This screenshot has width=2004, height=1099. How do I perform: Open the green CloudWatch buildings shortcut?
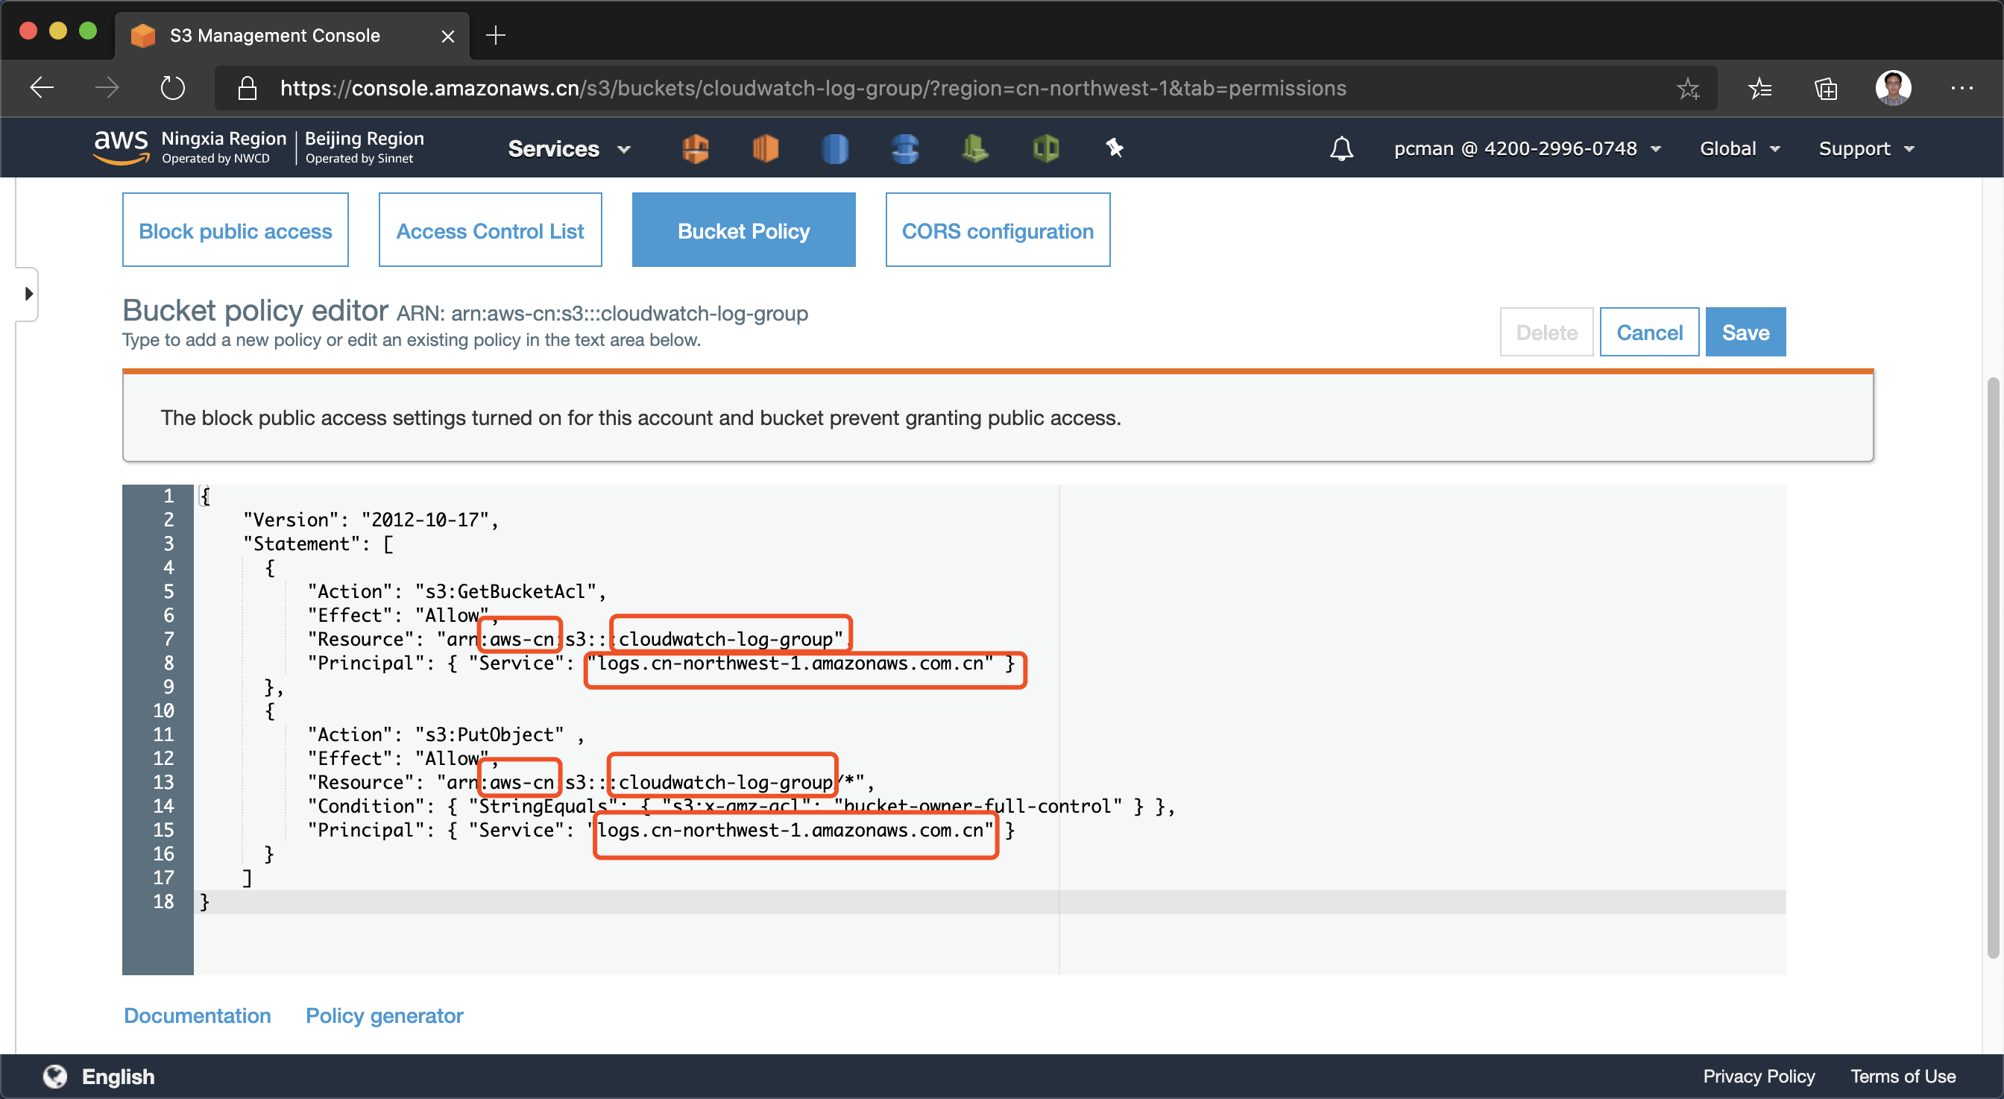point(974,148)
